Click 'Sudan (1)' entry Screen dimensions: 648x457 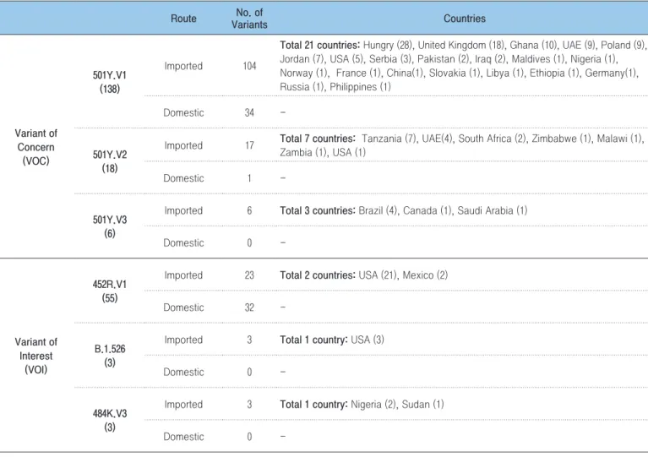tap(422, 405)
